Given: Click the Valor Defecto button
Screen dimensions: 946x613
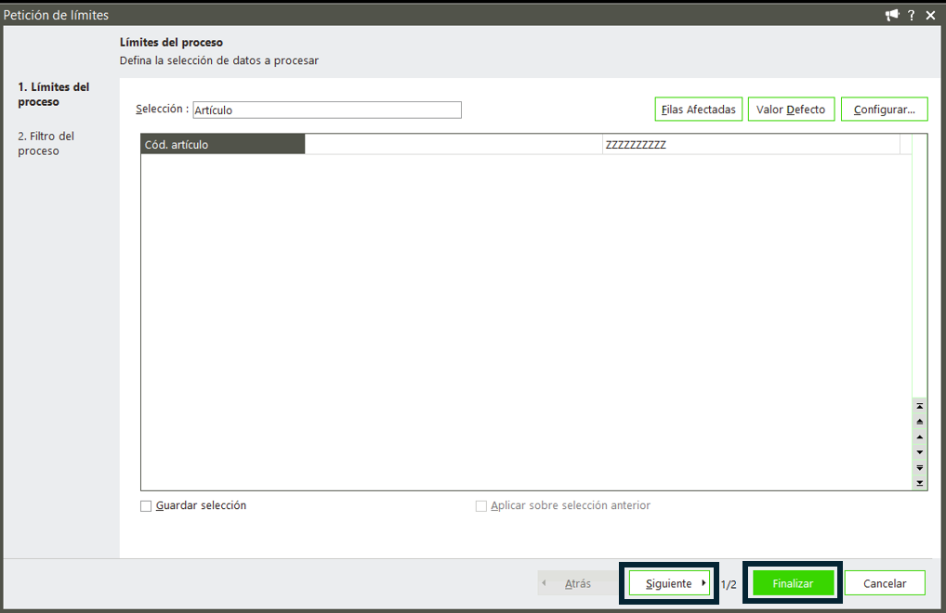Looking at the screenshot, I should pyautogui.click(x=791, y=109).
